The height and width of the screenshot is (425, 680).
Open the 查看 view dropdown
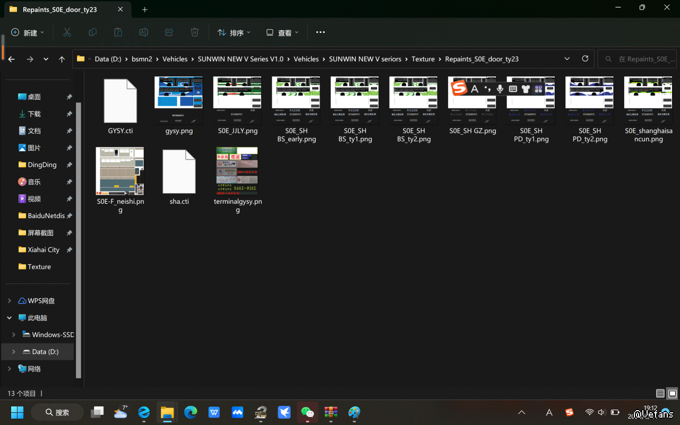click(x=282, y=33)
